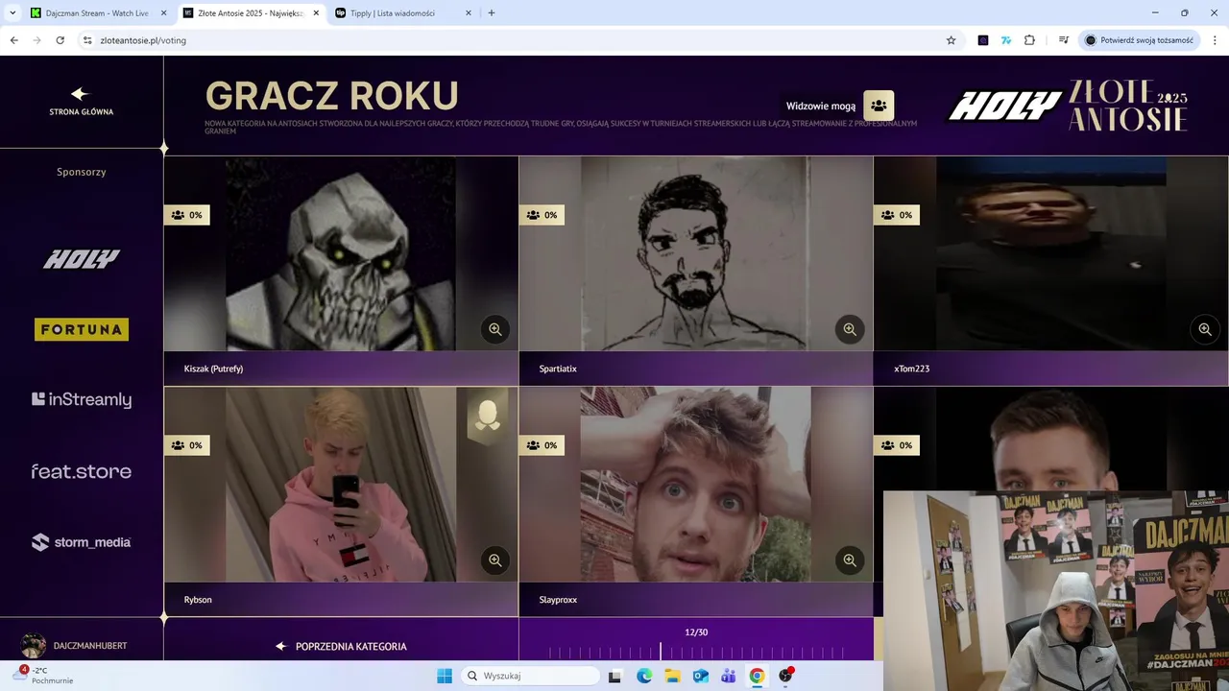Screen dimensions: 1229x691
Task: Click the back arrow above Strona Główna
Action: tap(81, 93)
